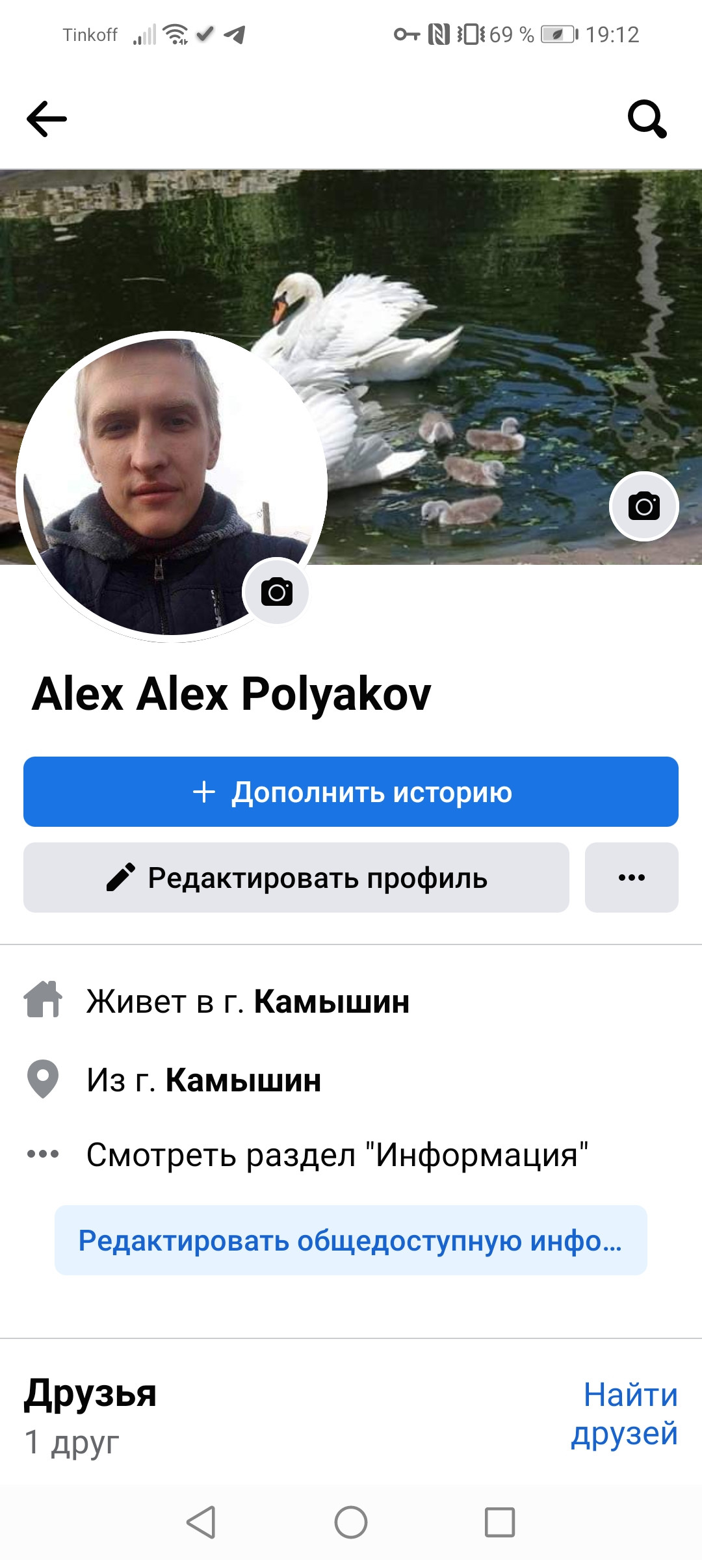Viewport: 702px width, 1560px height.
Task: Tap the house icon next to Живет в г.
Action: [43, 999]
